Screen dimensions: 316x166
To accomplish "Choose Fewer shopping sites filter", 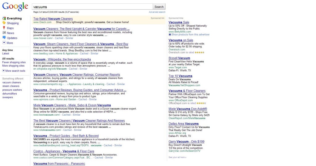I will (14, 62).
